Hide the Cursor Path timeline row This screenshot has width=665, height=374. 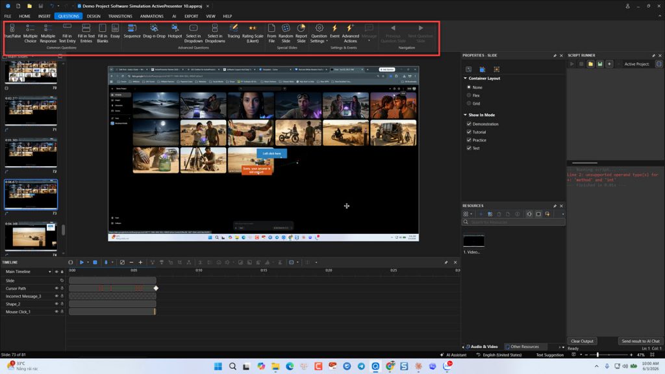pyautogui.click(x=56, y=288)
